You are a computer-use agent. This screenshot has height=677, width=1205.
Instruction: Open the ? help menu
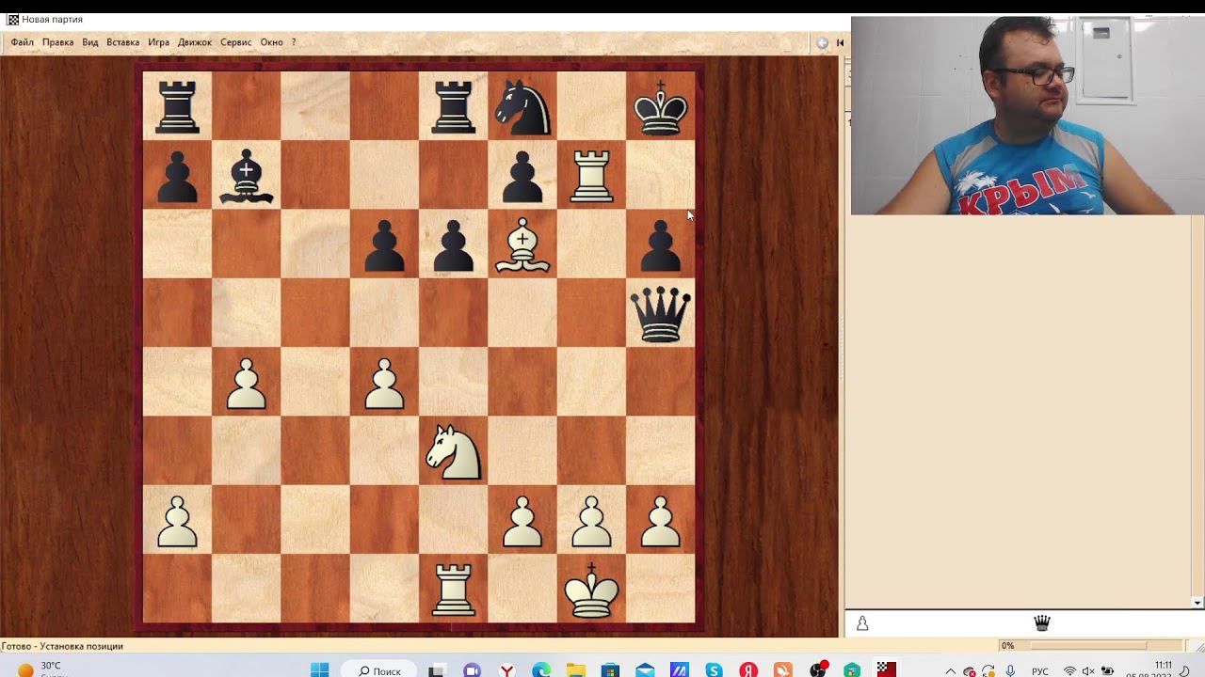point(293,42)
